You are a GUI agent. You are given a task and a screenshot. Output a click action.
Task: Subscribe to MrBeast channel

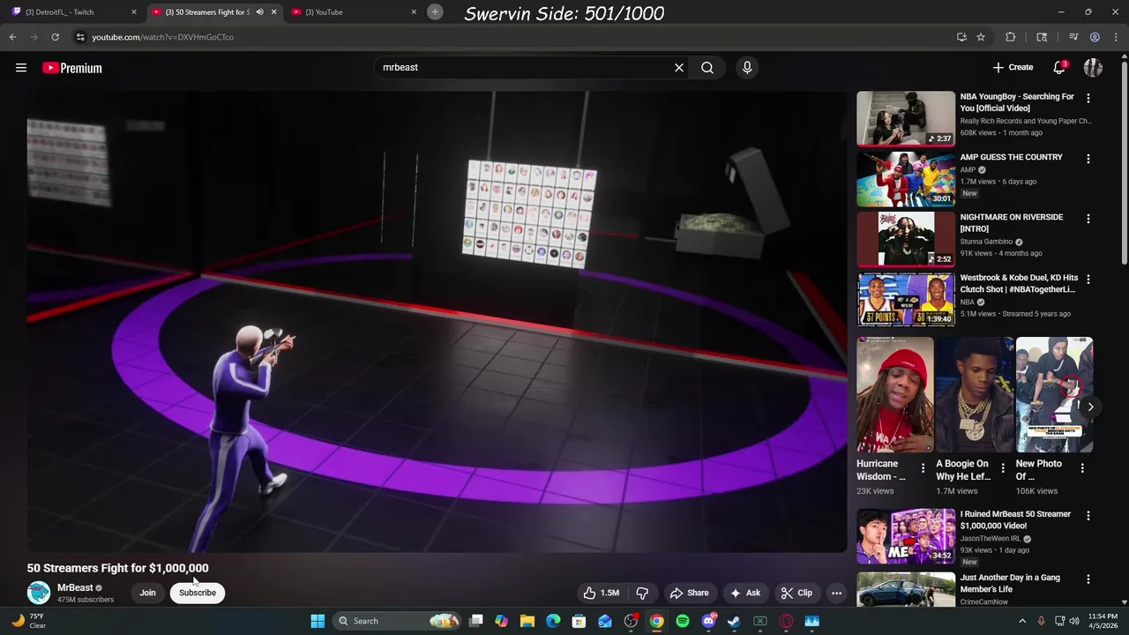(x=198, y=593)
